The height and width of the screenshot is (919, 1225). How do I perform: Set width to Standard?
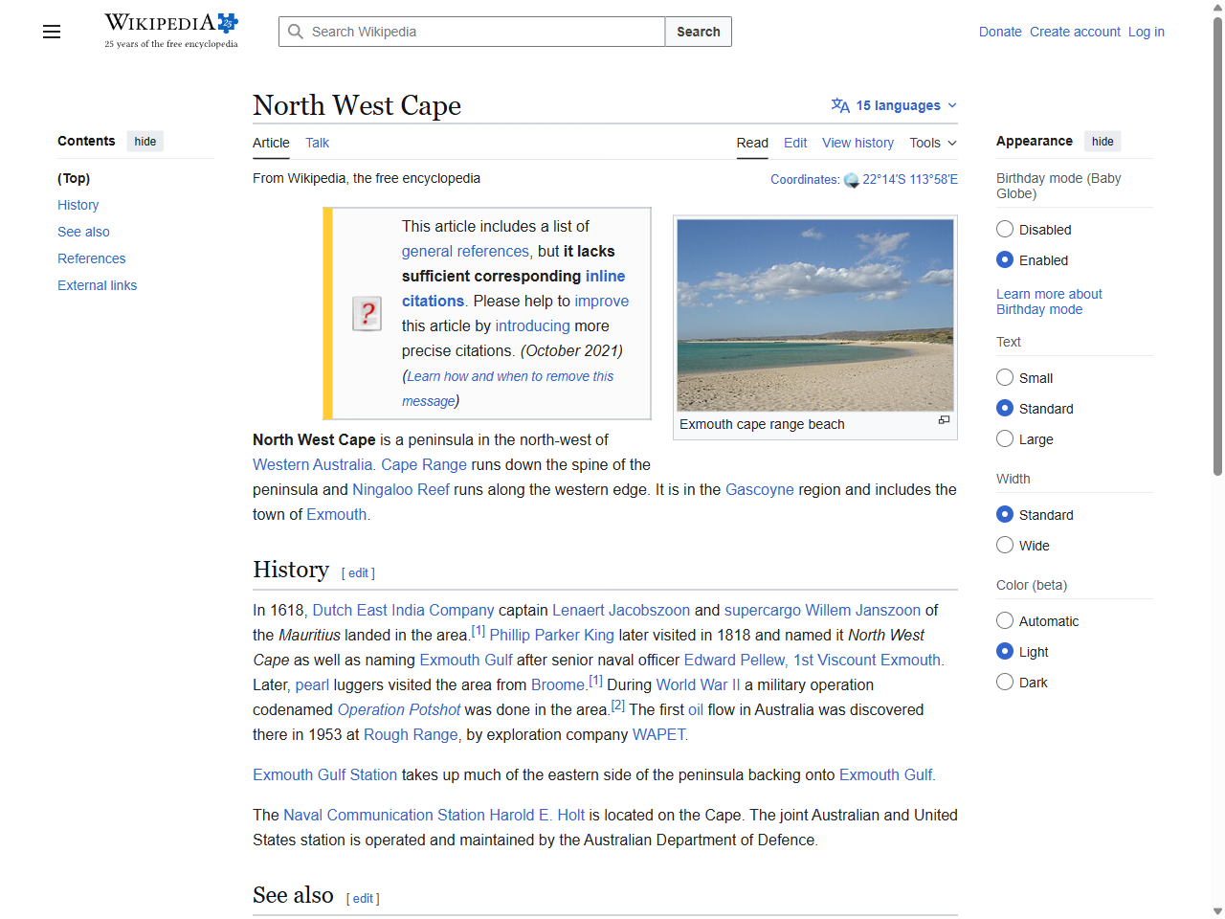pyautogui.click(x=1005, y=514)
